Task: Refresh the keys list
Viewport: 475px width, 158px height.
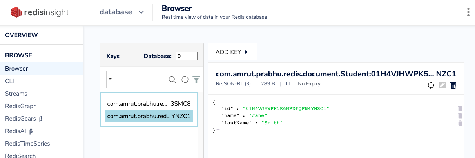Action: tap(185, 80)
